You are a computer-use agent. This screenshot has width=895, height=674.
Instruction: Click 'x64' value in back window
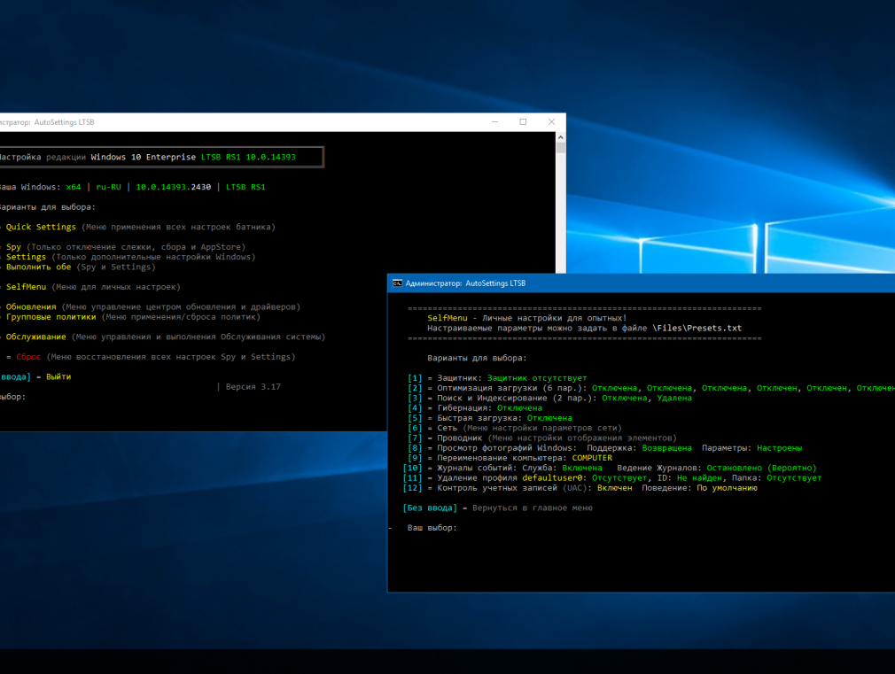coord(73,187)
